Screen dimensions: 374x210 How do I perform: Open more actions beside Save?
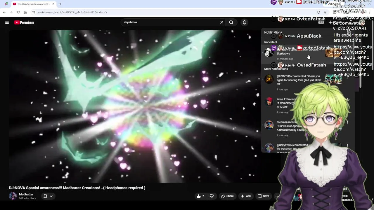(x=277, y=196)
